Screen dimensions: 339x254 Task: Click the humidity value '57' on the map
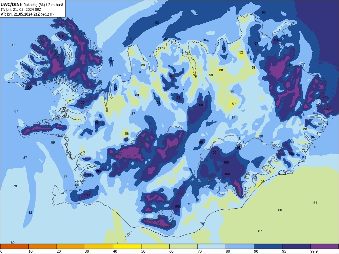[x=159, y=48]
